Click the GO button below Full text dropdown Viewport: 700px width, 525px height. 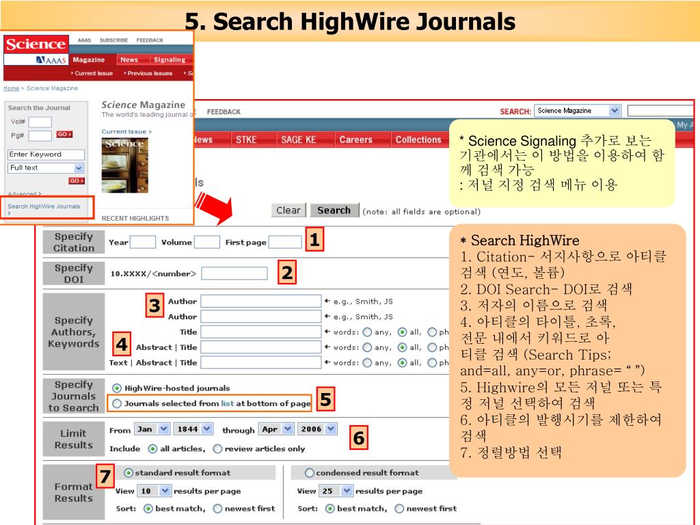coord(77,180)
